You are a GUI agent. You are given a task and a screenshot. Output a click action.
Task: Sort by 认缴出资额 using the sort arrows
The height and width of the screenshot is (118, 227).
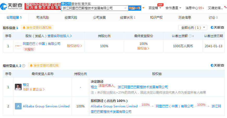(x=193, y=36)
